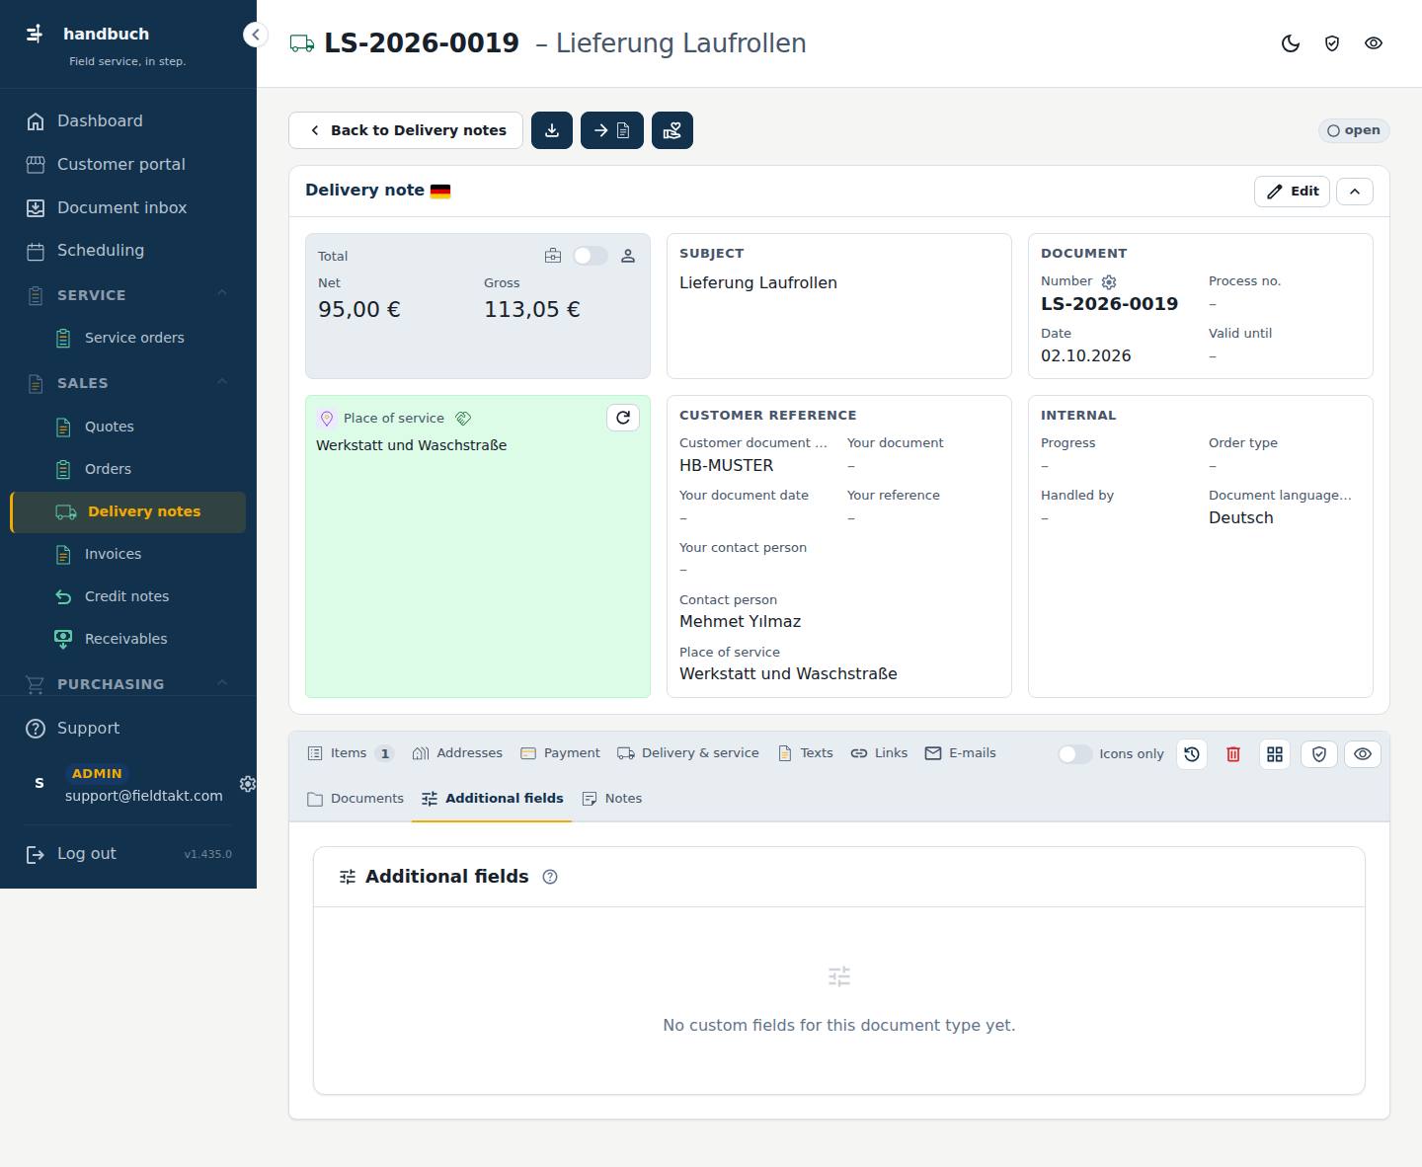This screenshot has height=1167, width=1422.
Task: Click the eye visibility icon in header
Action: click(x=1374, y=43)
